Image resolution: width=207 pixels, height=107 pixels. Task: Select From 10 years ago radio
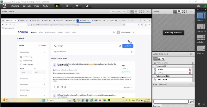21,65
